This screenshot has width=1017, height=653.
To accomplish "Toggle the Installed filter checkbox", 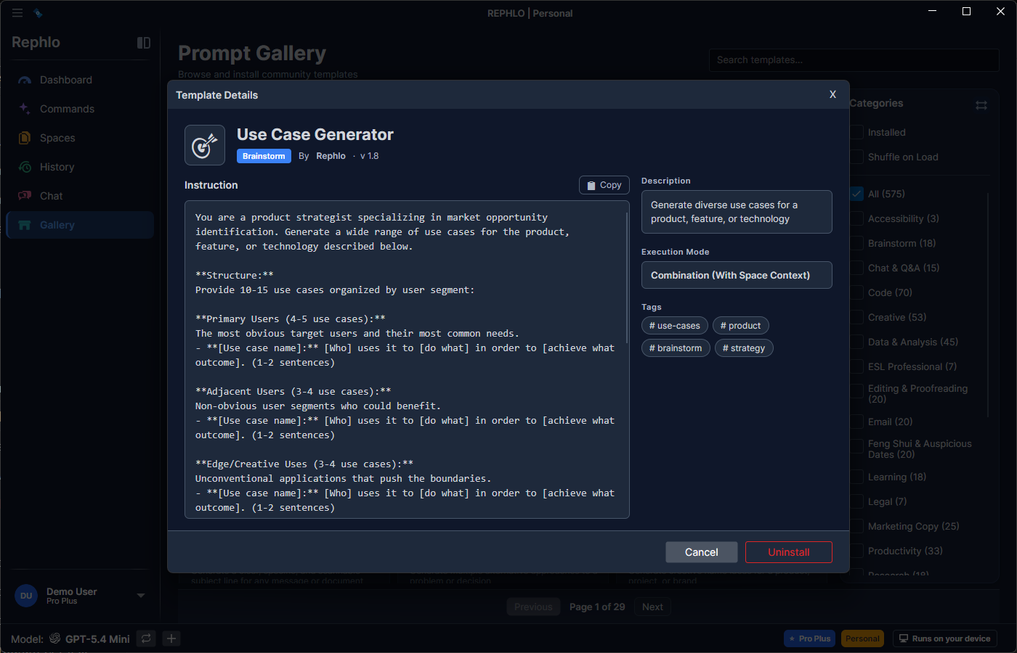I will pos(856,132).
